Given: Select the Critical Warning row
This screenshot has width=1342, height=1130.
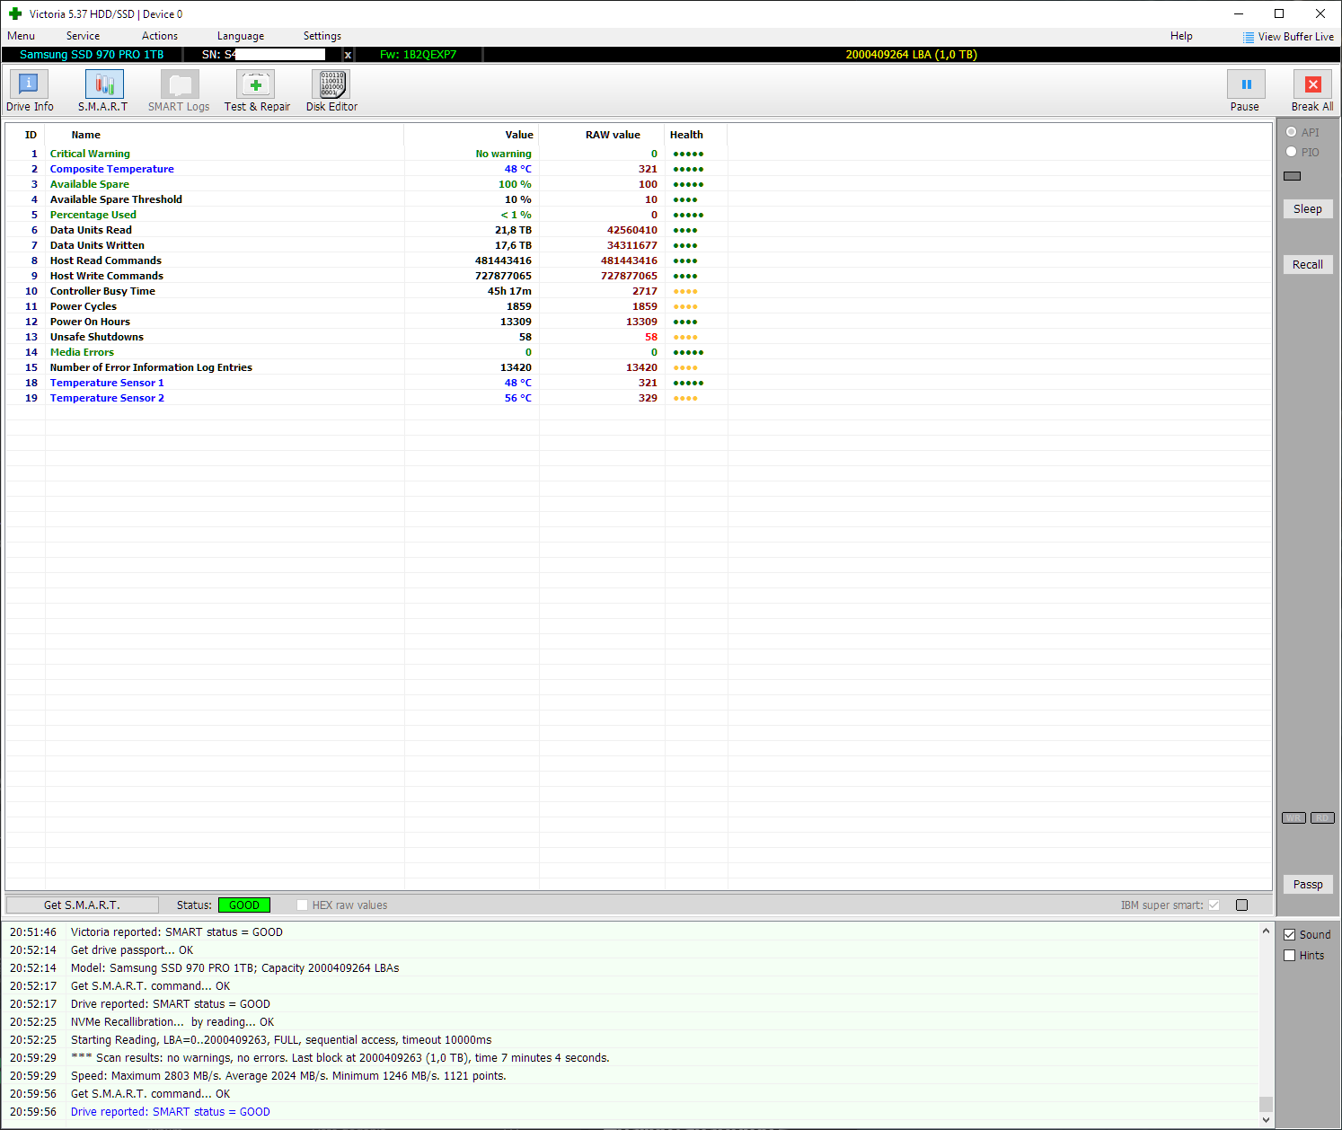Looking at the screenshot, I should coord(638,154).
